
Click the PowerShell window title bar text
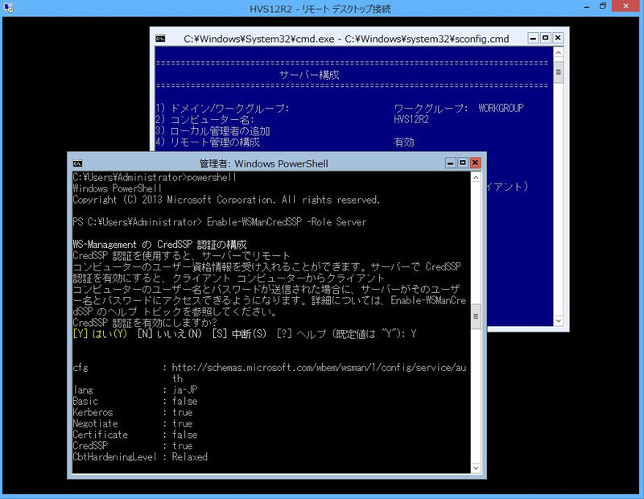click(x=264, y=163)
